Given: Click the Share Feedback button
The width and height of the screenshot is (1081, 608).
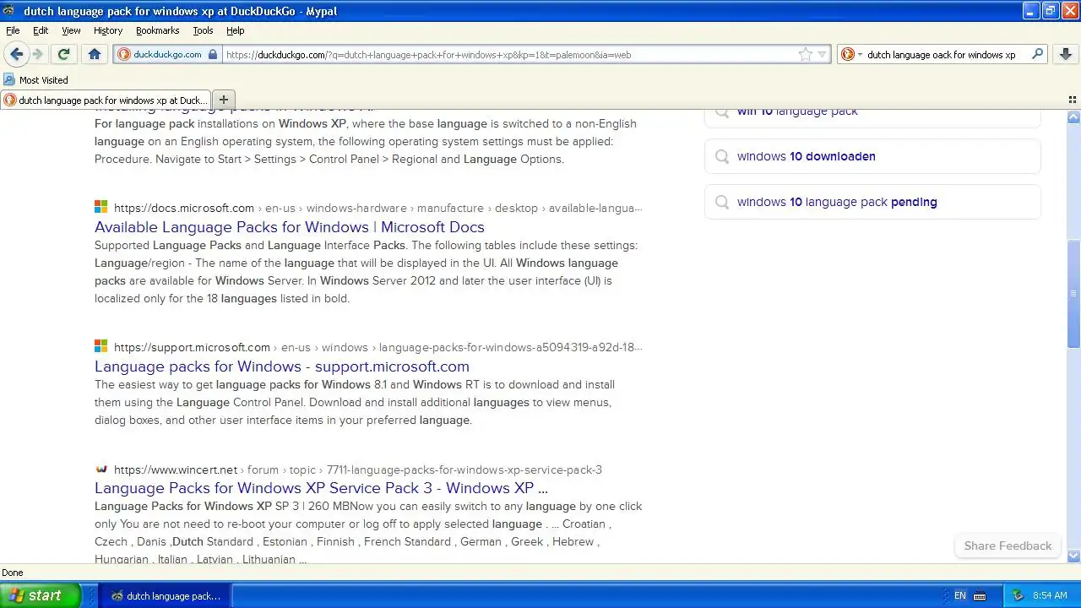Looking at the screenshot, I should click(x=1008, y=546).
